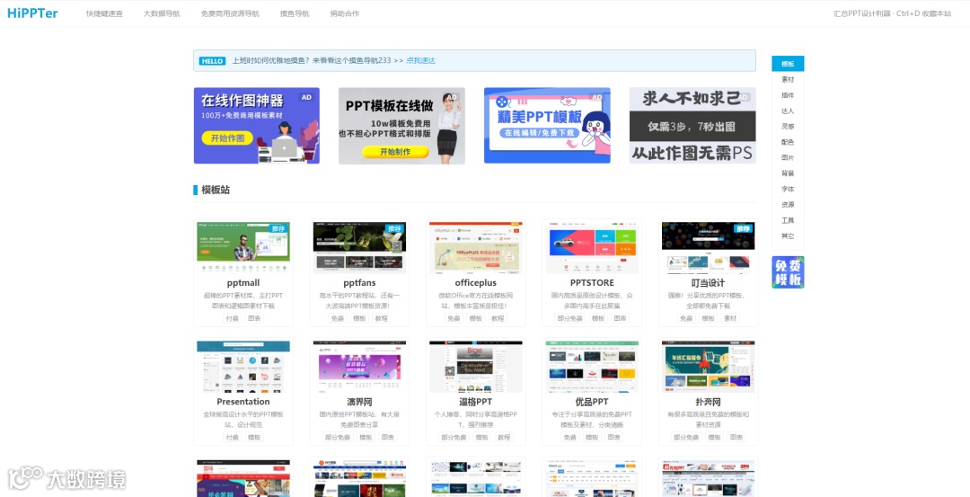The image size is (970, 497).
Task: Click the 开始作图 button
Action: click(x=227, y=138)
